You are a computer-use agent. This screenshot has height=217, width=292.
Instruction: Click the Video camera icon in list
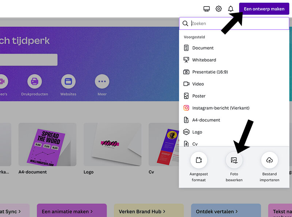point(186,84)
